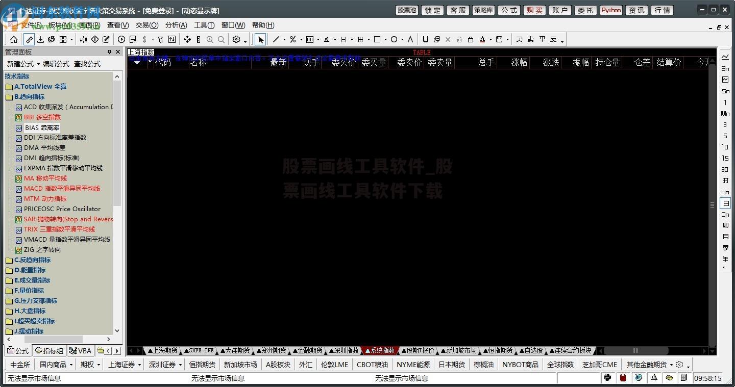The image size is (735, 387).
Task: Click the bell alert status icon
Action: pos(653,378)
